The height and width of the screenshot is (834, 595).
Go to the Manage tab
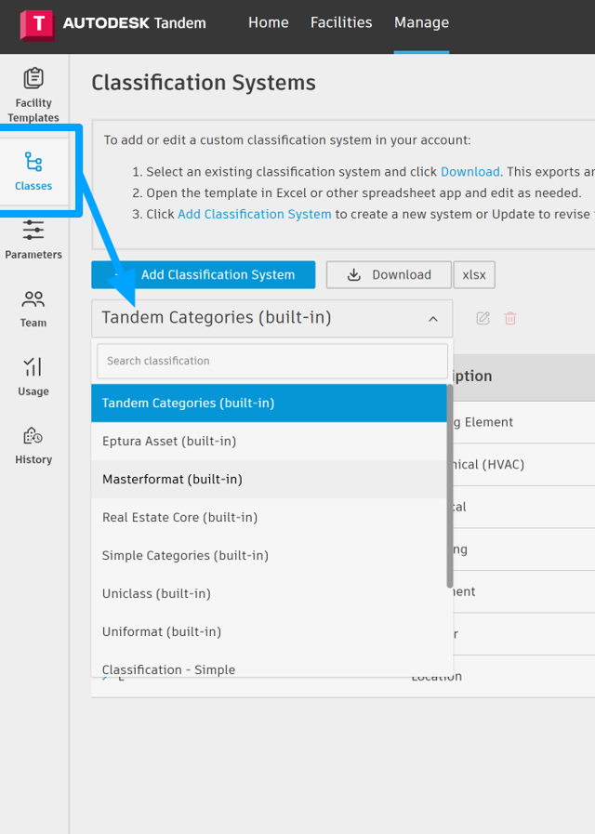422,22
